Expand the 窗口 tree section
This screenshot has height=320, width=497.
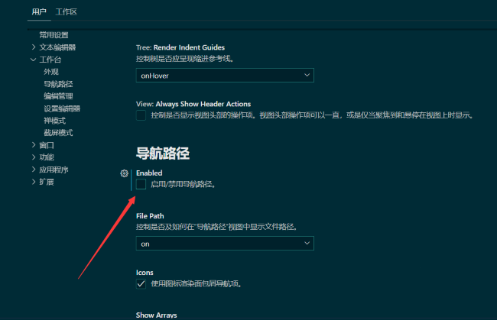coord(47,145)
